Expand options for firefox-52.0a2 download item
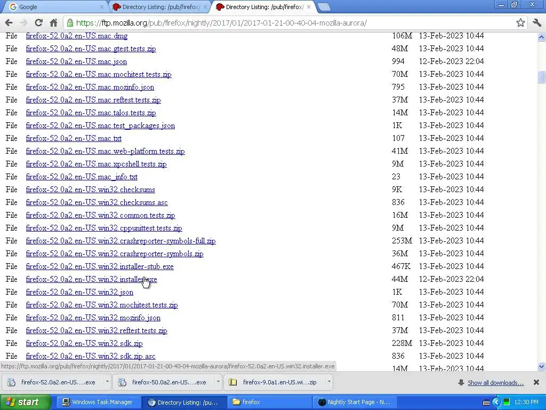This screenshot has width=546, height=410. coord(107,382)
